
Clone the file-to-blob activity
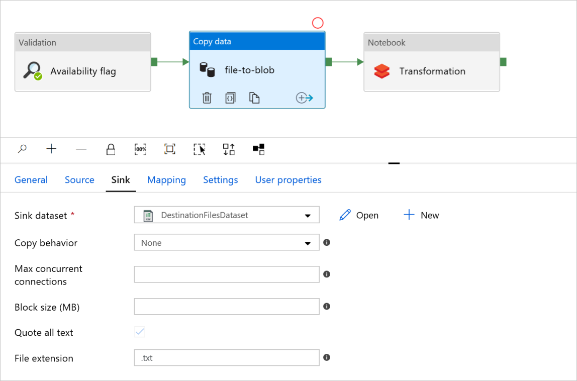tap(254, 98)
